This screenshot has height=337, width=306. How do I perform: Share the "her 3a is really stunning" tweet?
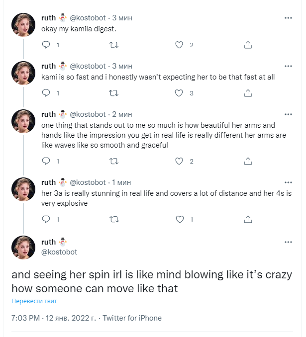[247, 219]
